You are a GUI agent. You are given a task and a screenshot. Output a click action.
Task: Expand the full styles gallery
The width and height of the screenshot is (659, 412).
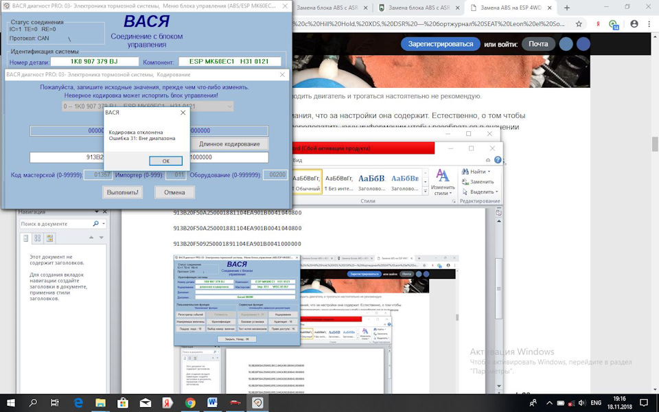click(426, 191)
